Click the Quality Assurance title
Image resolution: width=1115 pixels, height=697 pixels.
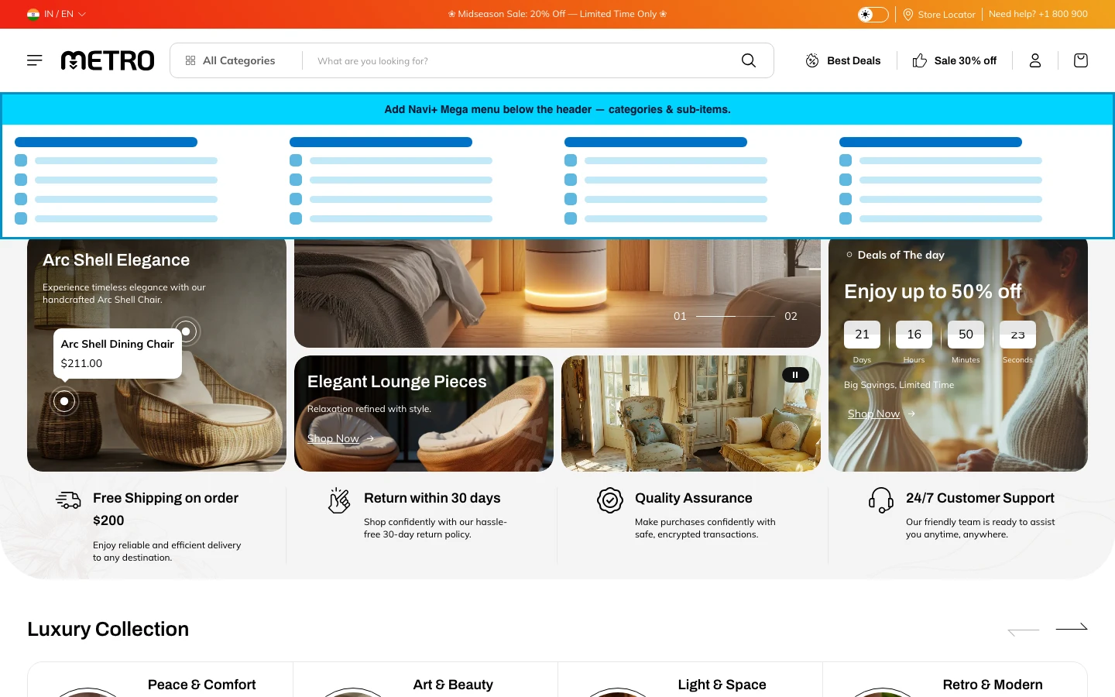(694, 498)
